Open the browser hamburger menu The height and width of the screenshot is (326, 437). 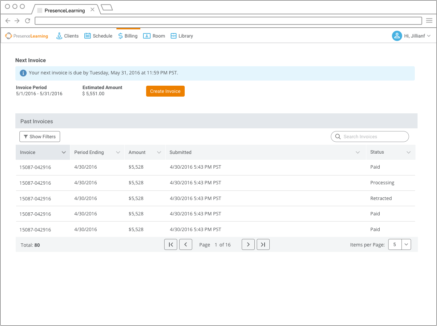(429, 20)
